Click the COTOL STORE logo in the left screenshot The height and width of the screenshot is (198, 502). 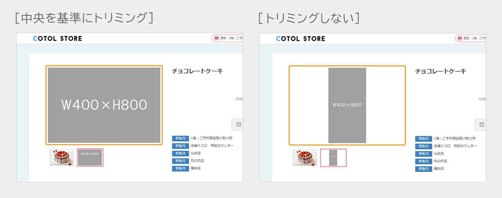(x=58, y=38)
